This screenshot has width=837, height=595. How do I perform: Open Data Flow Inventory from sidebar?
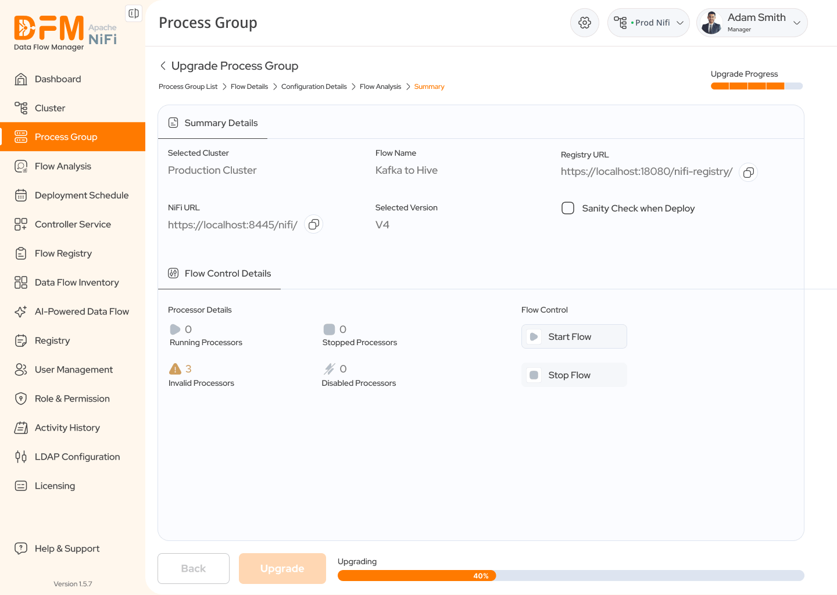coord(73,282)
